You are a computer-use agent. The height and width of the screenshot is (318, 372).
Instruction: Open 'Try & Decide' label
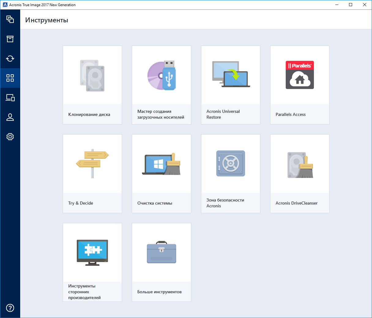pyautogui.click(x=80, y=203)
